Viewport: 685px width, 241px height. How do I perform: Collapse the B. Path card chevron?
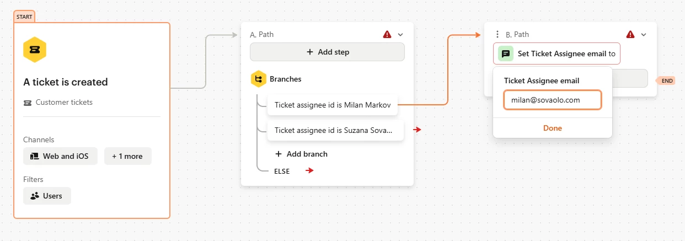click(643, 34)
